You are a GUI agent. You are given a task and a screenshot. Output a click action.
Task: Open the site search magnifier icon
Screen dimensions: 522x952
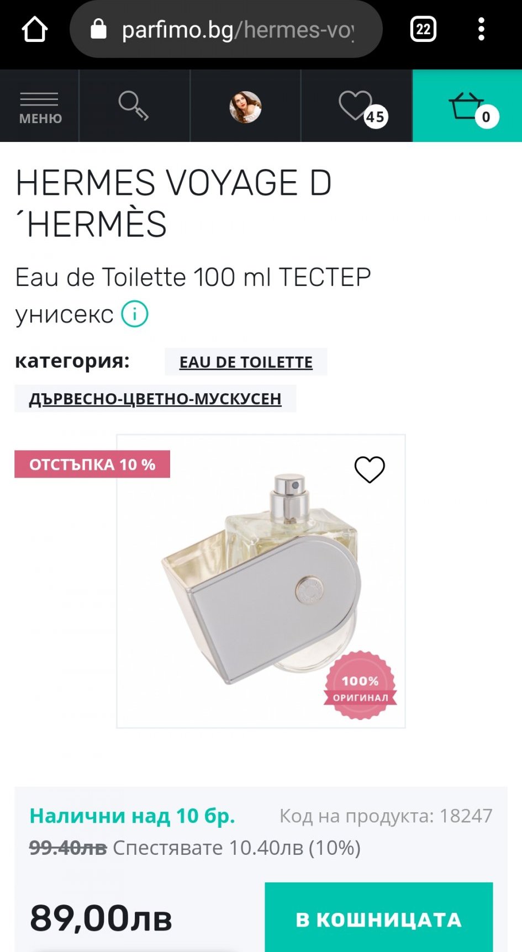134,106
